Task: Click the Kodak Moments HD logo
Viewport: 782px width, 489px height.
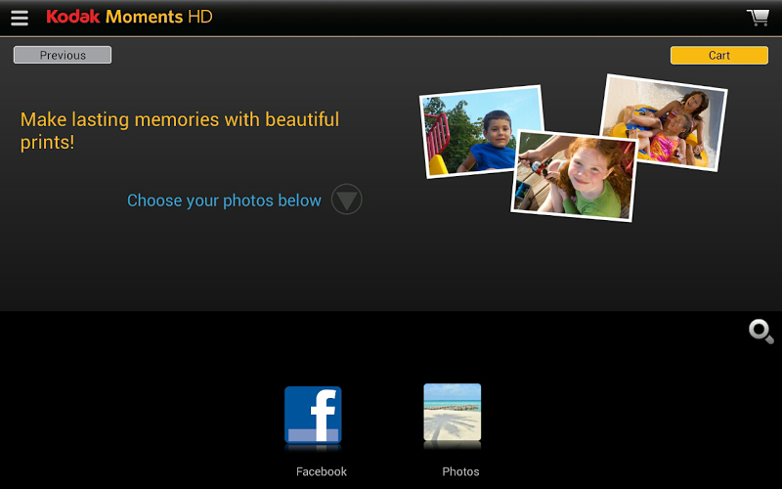Action: (x=129, y=17)
